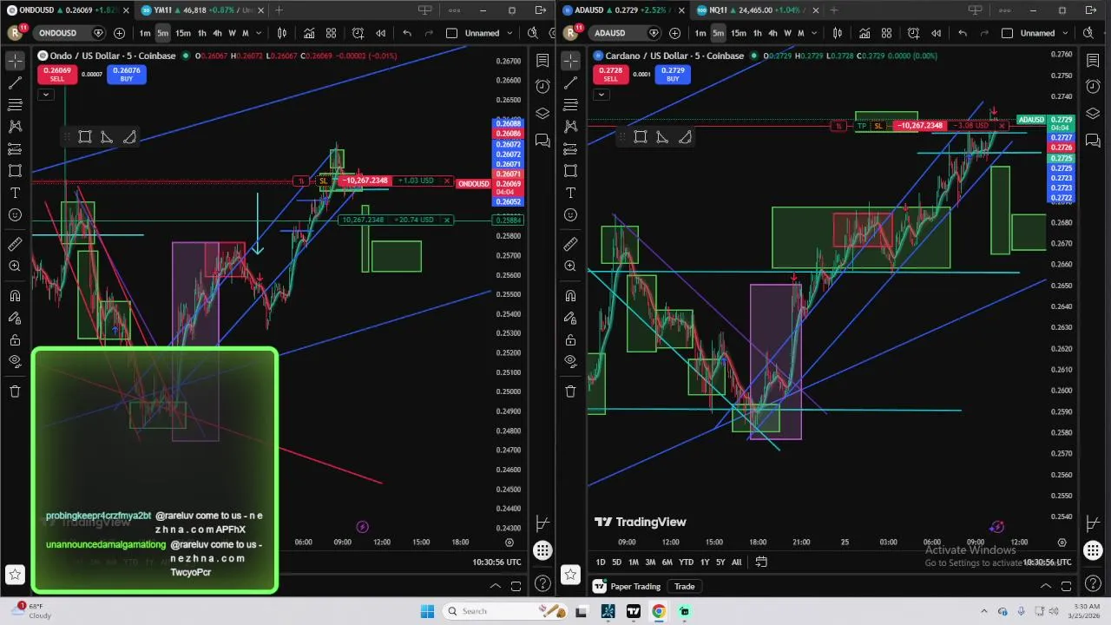
Task: Switch to the NQ1! tab in right window
Action: click(756, 10)
